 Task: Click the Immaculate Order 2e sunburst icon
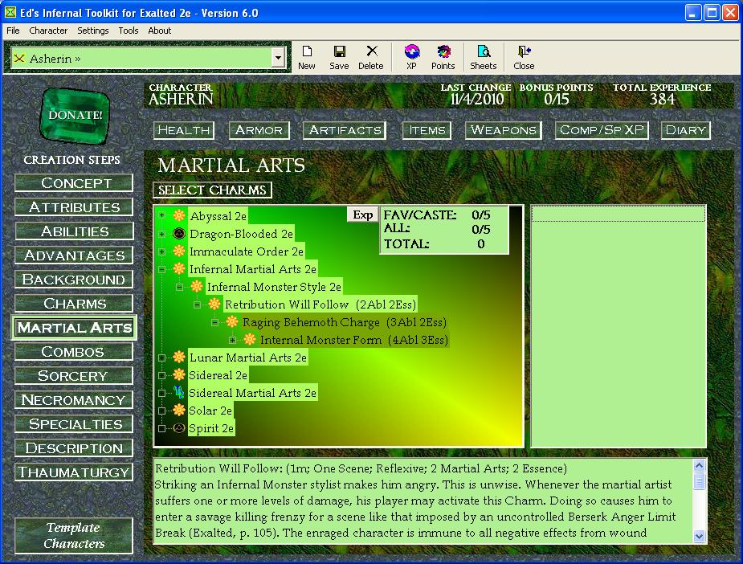179,251
